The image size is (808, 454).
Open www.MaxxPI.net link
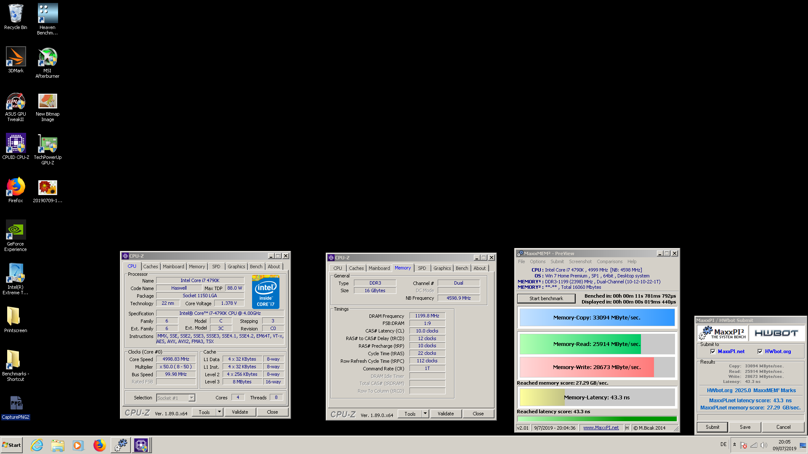pos(601,428)
